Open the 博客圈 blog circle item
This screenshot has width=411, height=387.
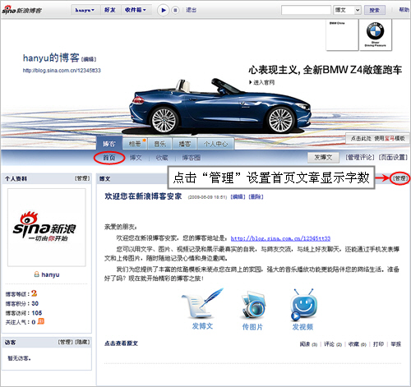coord(192,158)
